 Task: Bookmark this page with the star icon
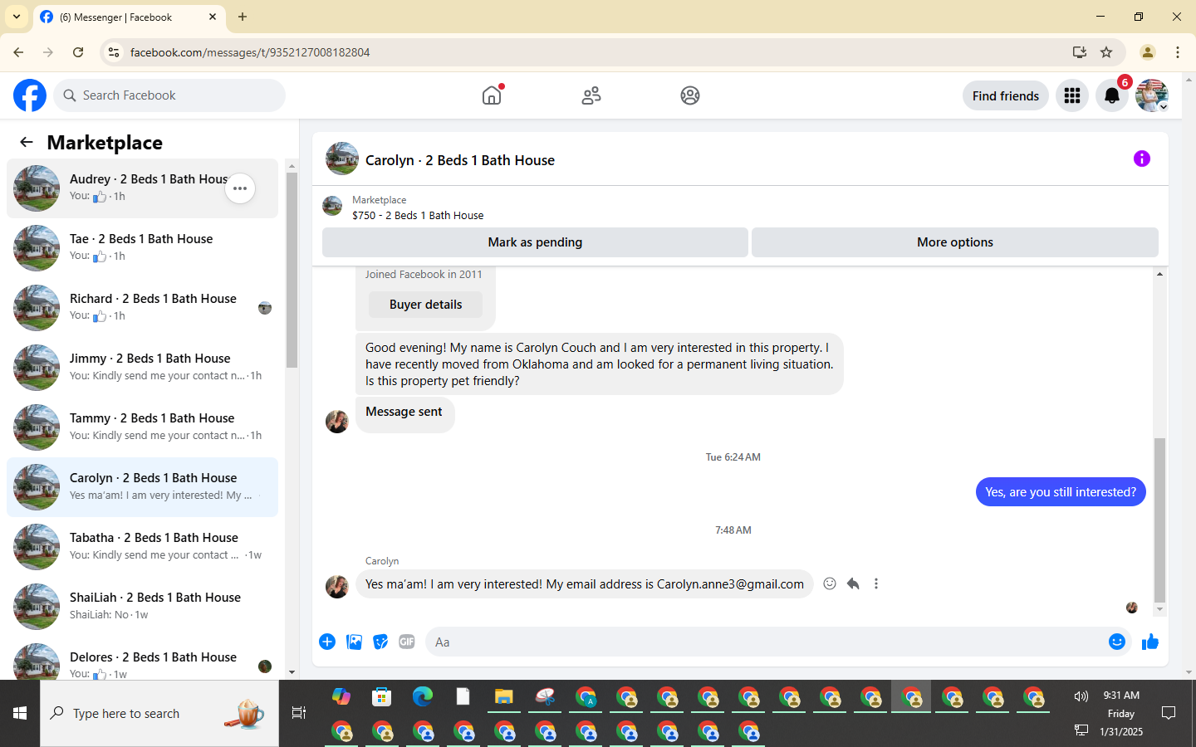pyautogui.click(x=1106, y=52)
